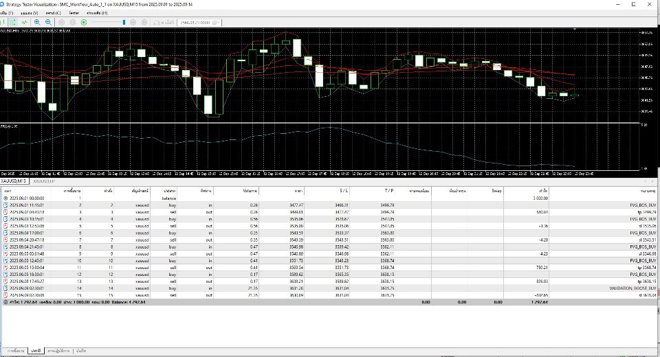Click the comment sl 3543.51
The height and width of the screenshot is (357, 660).
(x=647, y=240)
